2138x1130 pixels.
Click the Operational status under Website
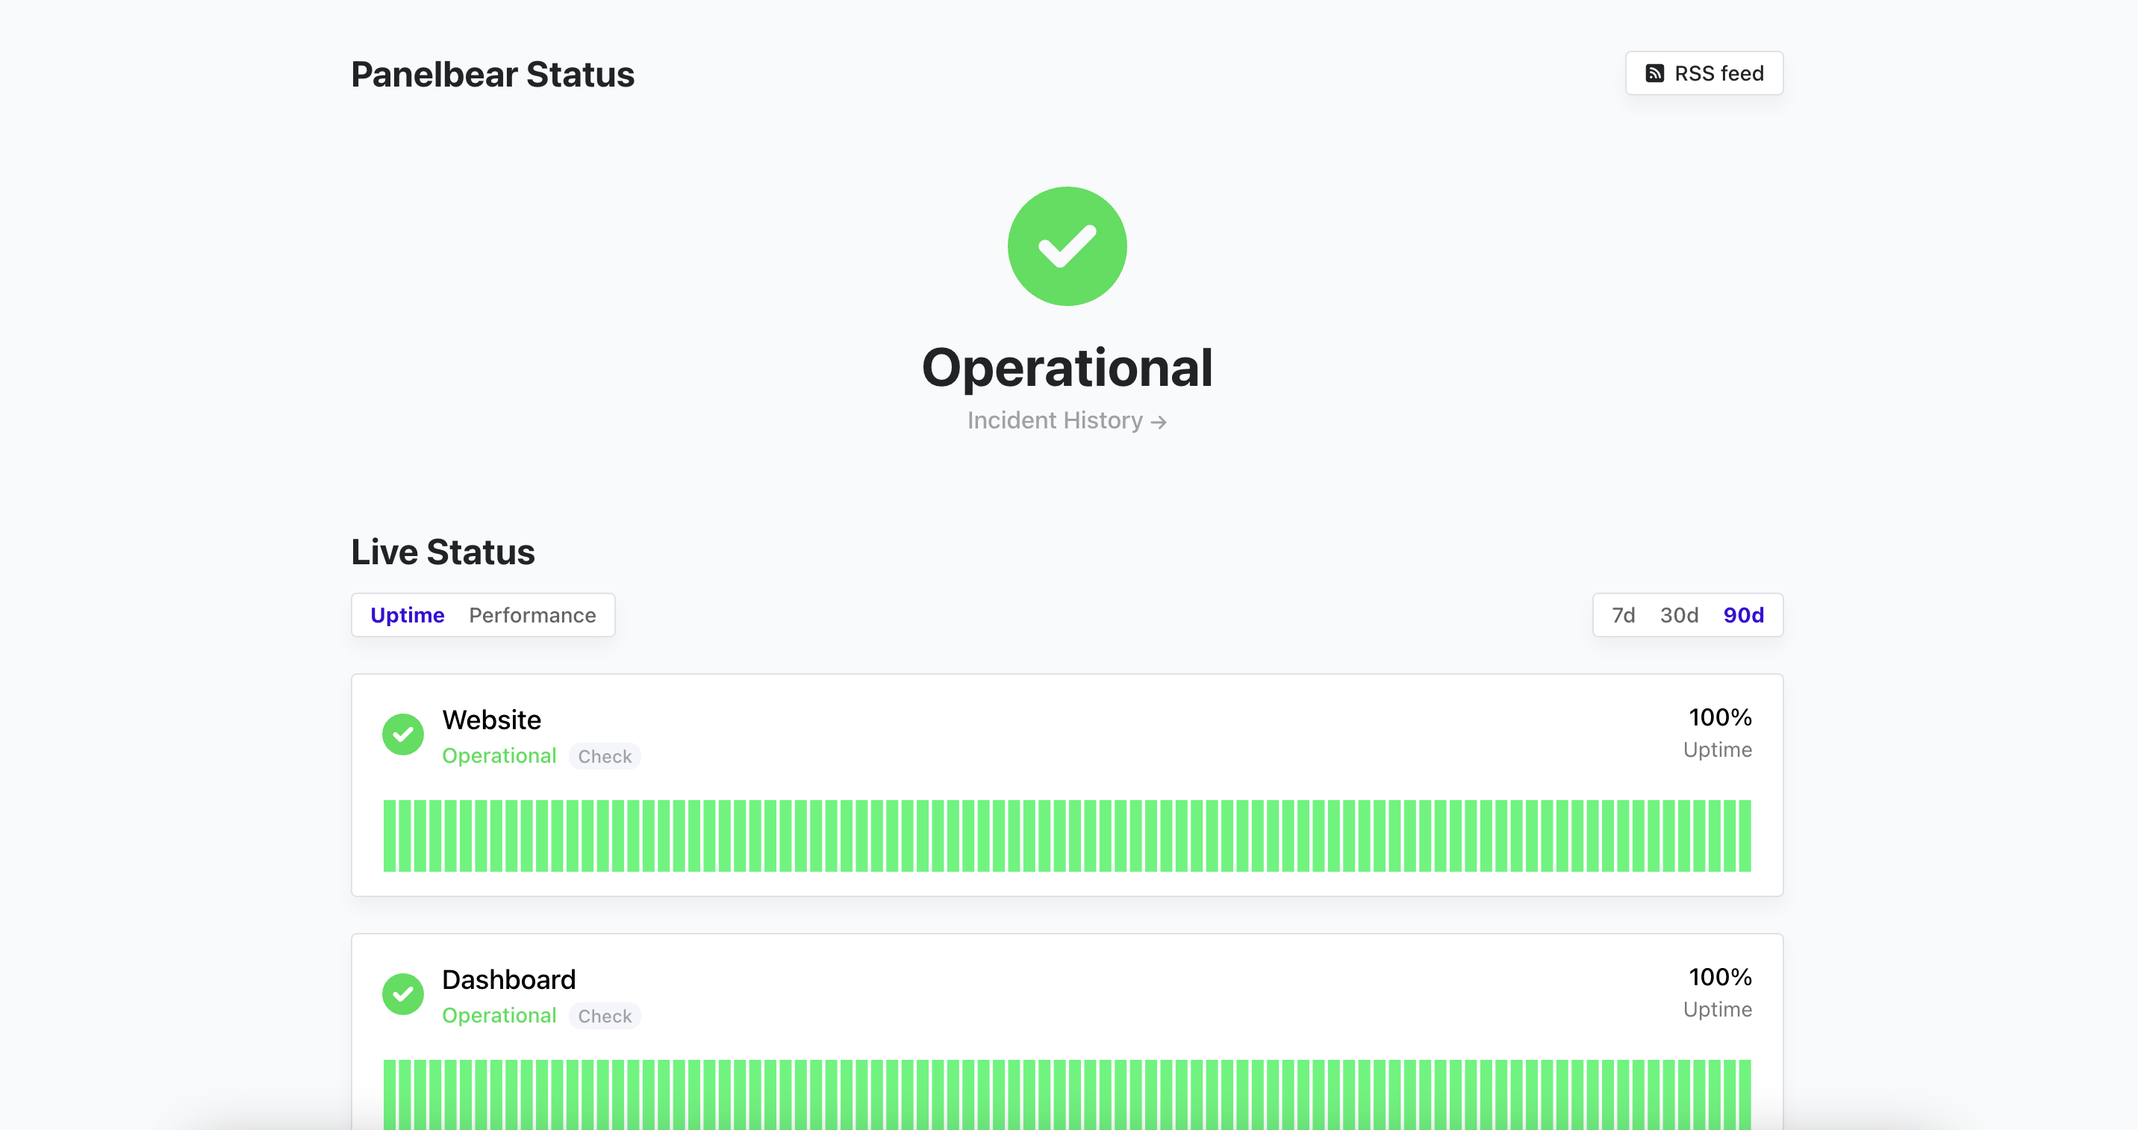point(499,756)
